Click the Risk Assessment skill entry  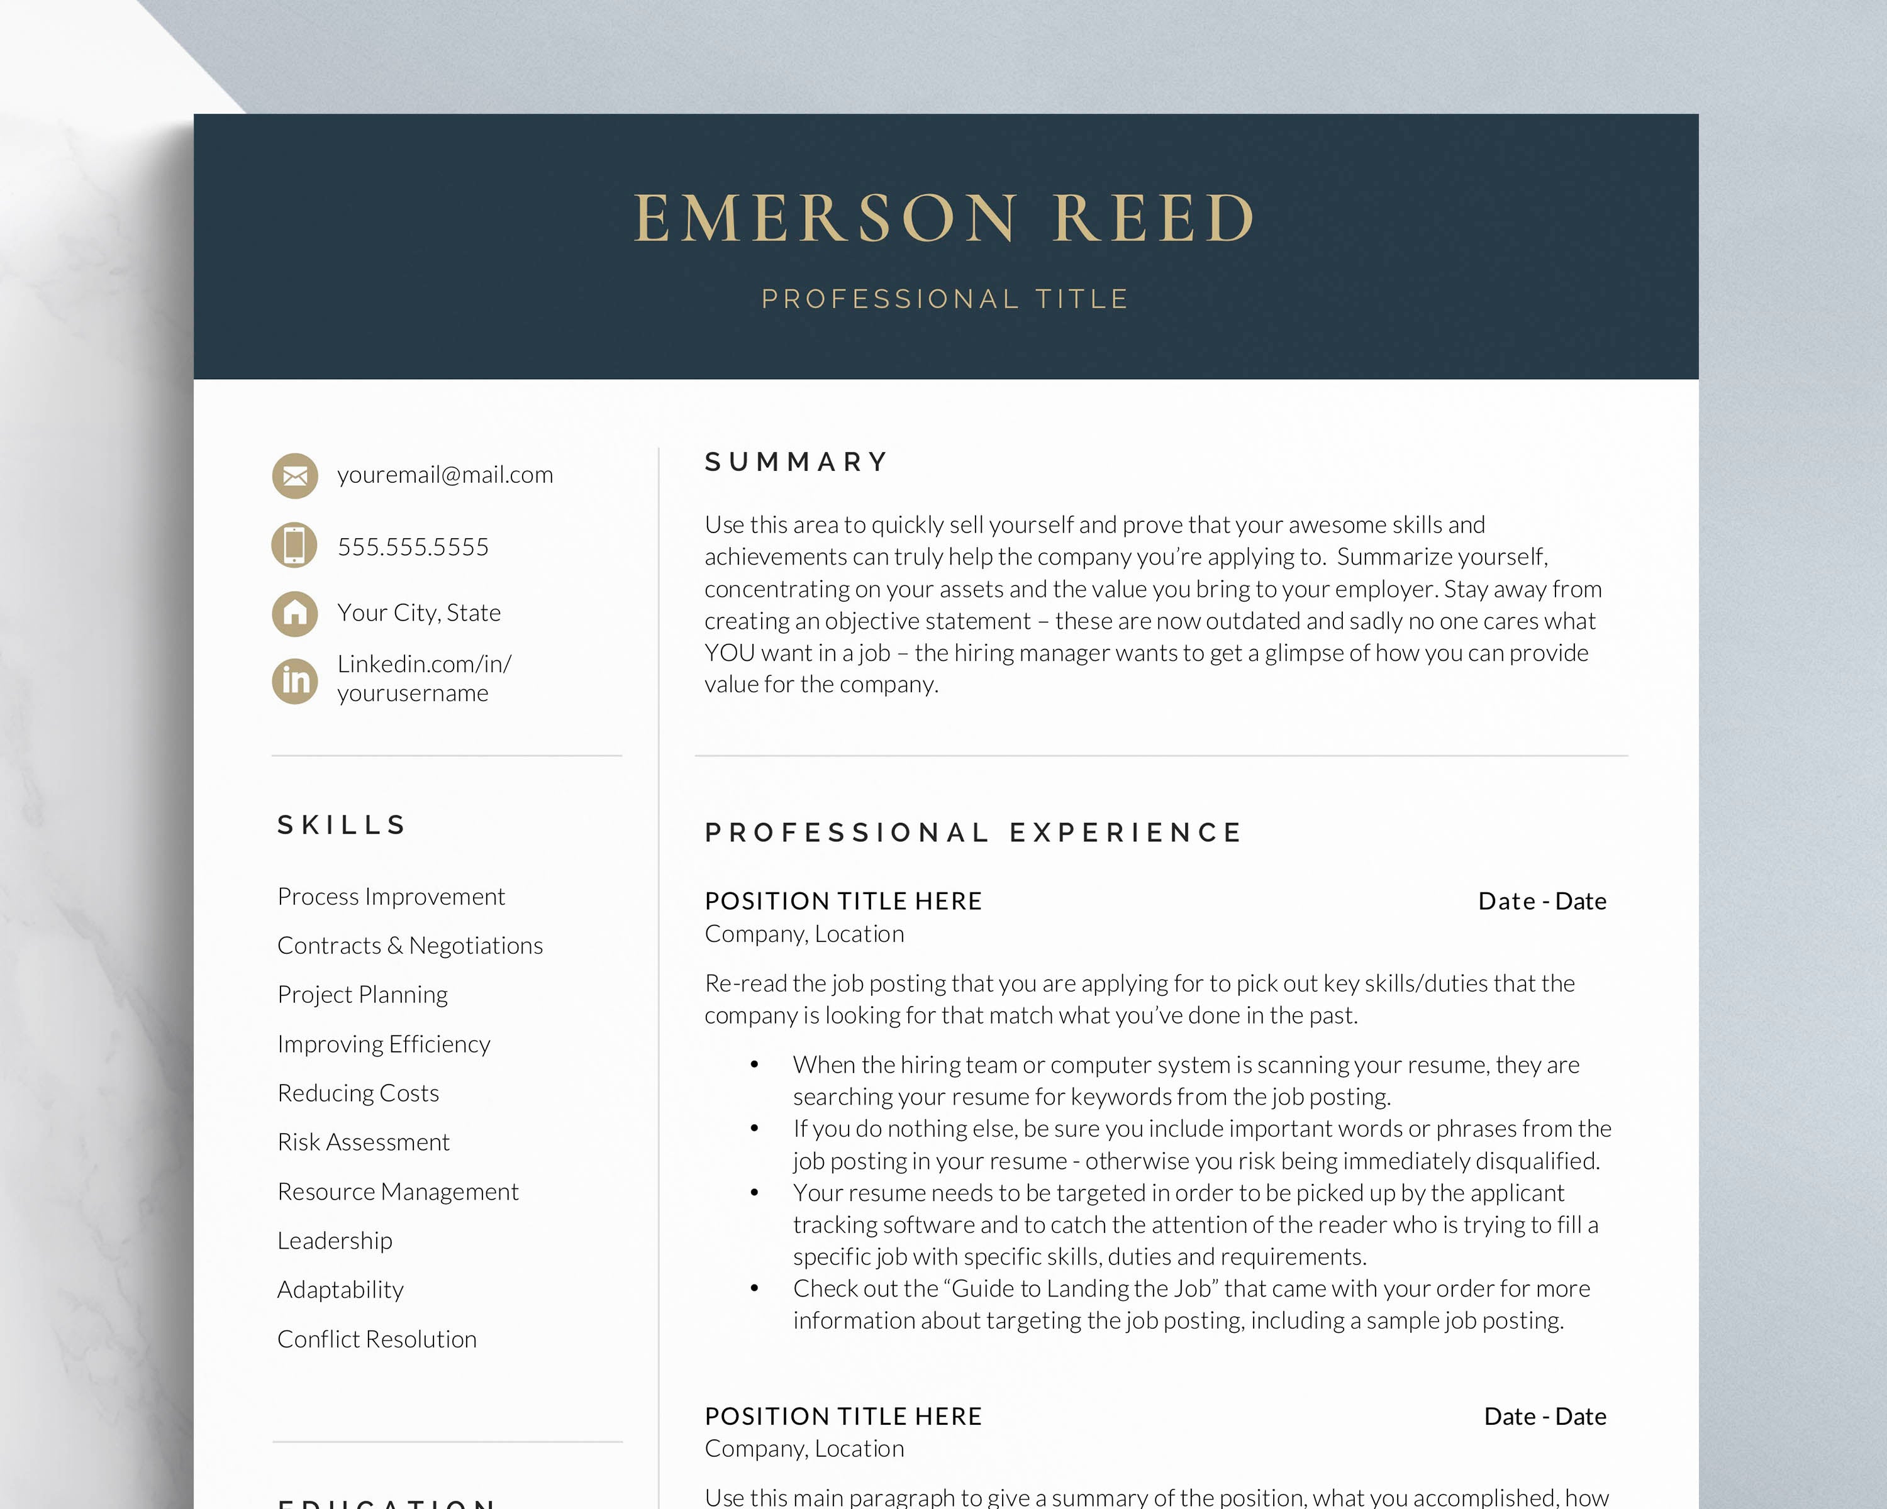click(362, 1141)
